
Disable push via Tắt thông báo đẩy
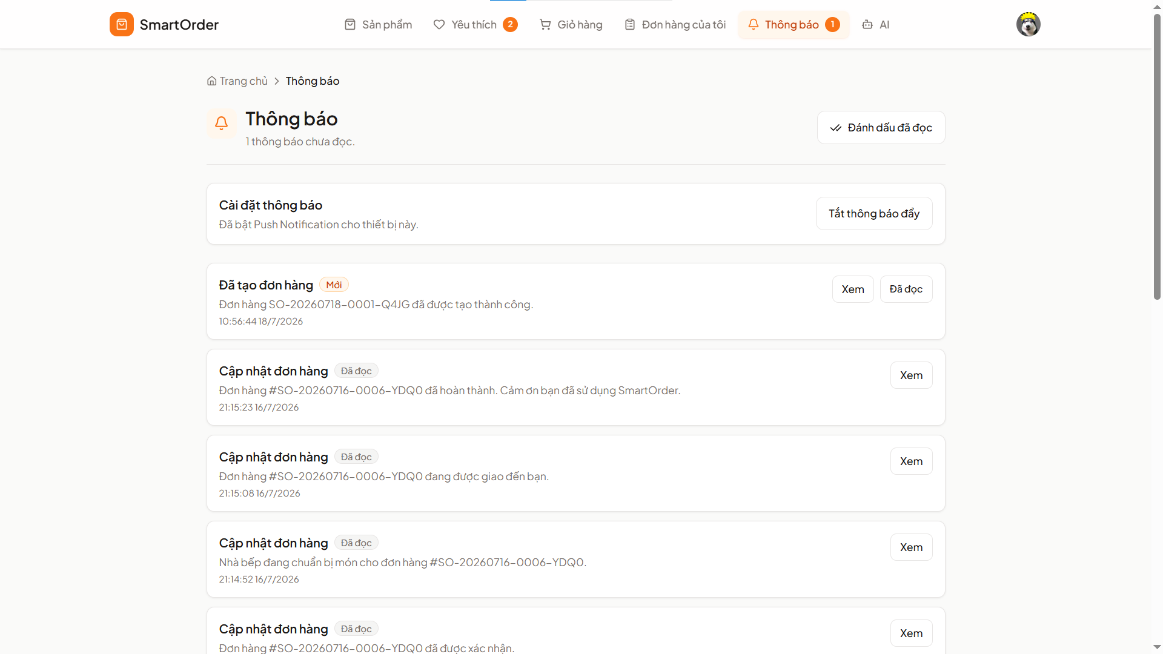(874, 213)
